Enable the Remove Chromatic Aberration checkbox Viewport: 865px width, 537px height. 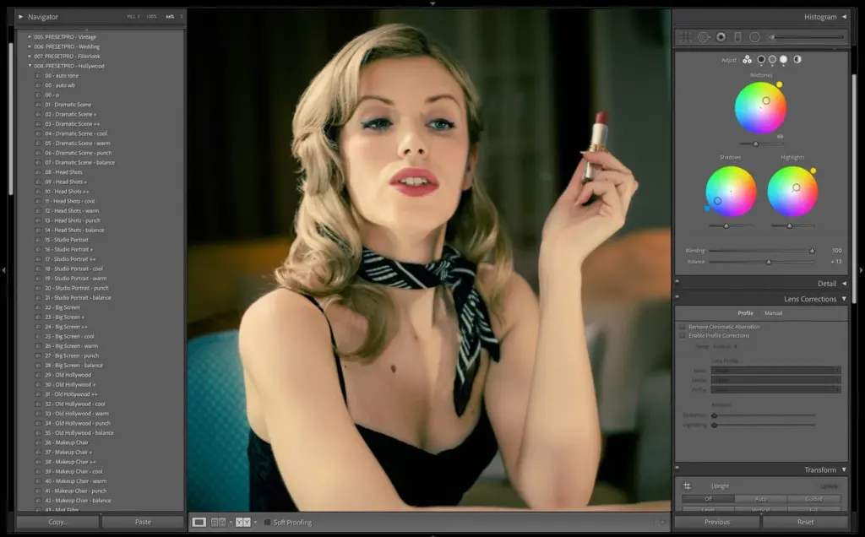point(682,327)
